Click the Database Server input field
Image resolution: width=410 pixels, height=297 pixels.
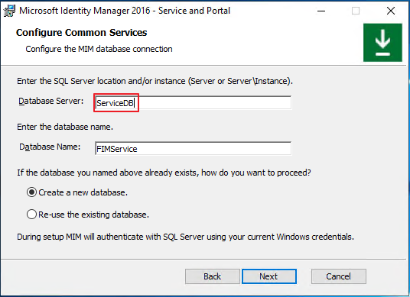pos(193,103)
